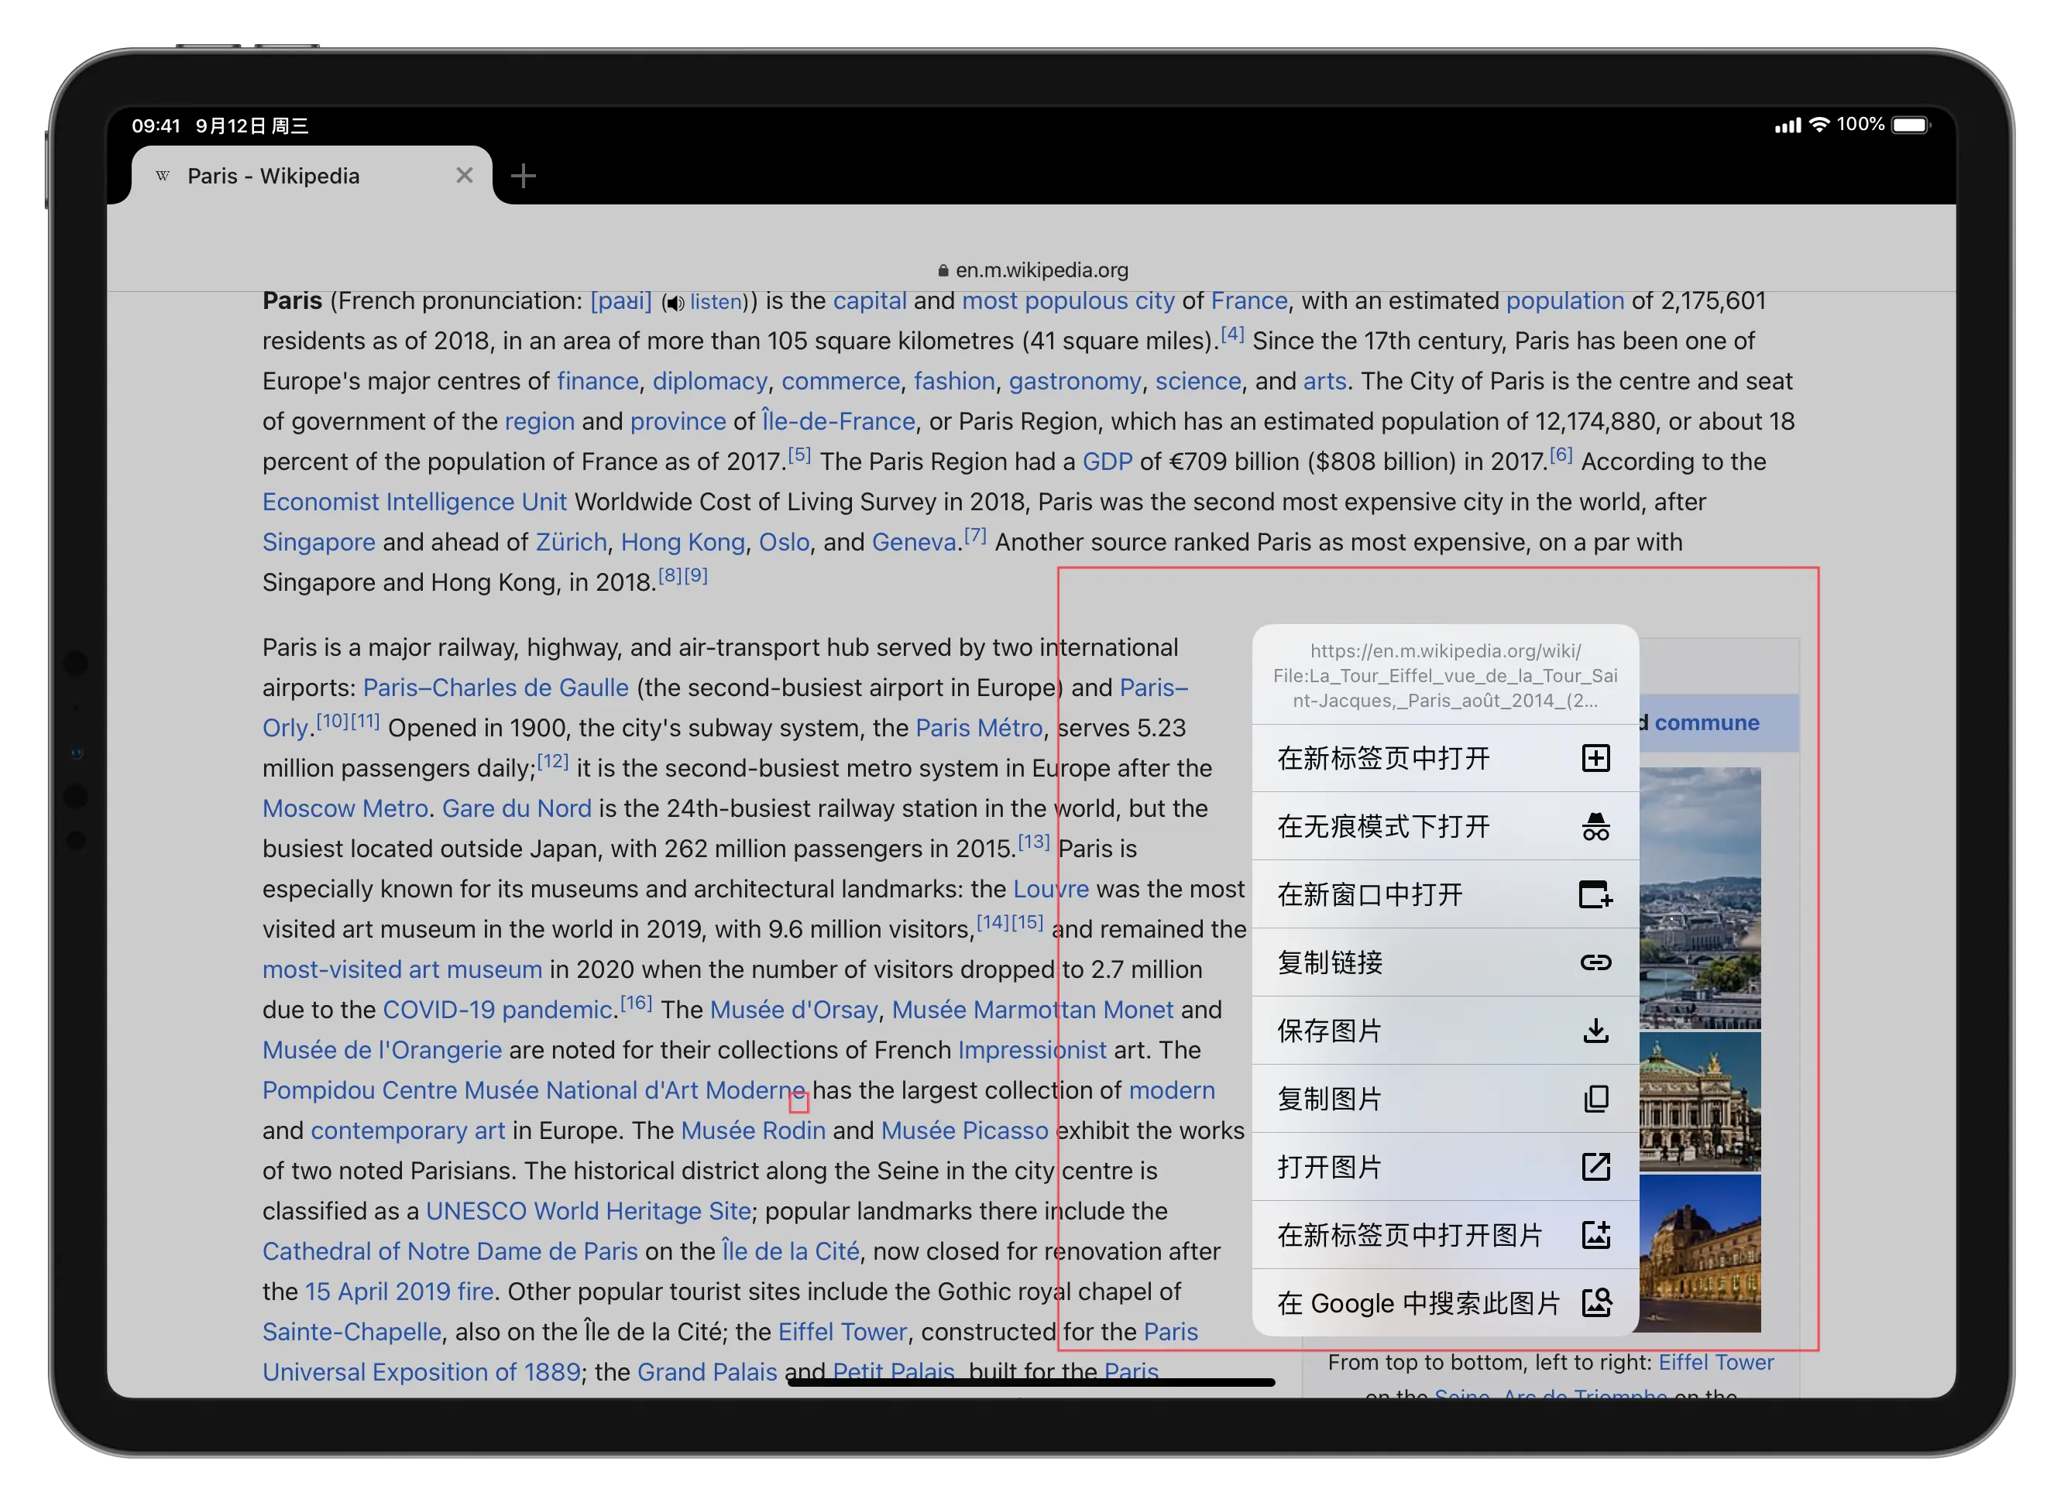Follow the 'Musée d'Orsay' link

(794, 1010)
